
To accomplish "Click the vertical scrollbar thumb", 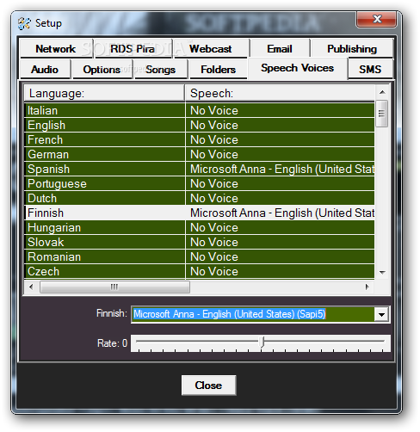I will tap(382, 114).
